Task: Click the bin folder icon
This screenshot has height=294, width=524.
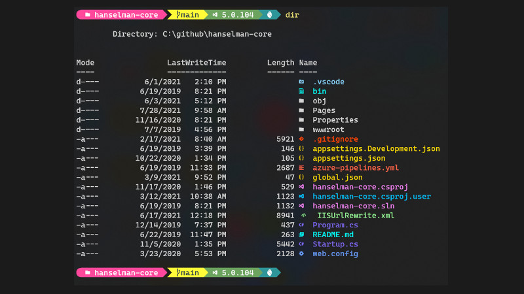Action: (x=301, y=91)
